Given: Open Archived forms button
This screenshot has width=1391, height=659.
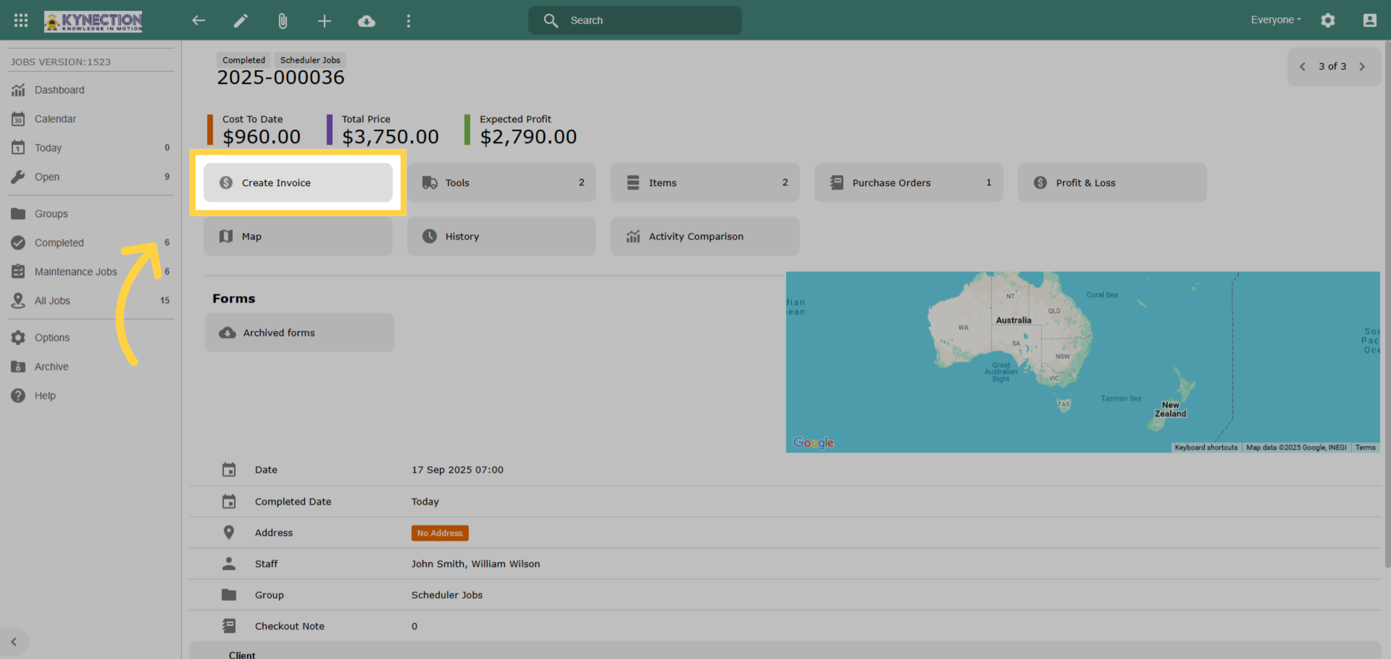Looking at the screenshot, I should 299,332.
